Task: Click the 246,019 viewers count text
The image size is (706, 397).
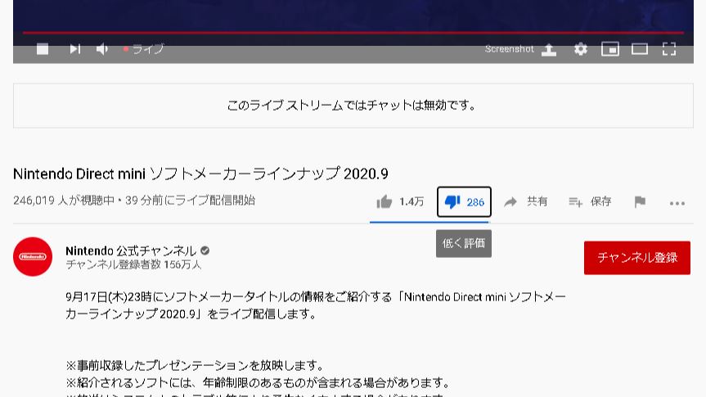Action: (64, 201)
